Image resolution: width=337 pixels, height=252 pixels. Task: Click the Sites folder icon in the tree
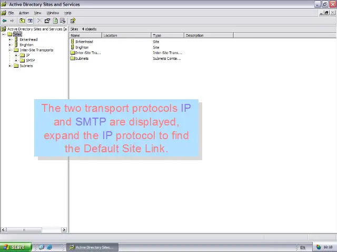pyautogui.click(x=10, y=34)
